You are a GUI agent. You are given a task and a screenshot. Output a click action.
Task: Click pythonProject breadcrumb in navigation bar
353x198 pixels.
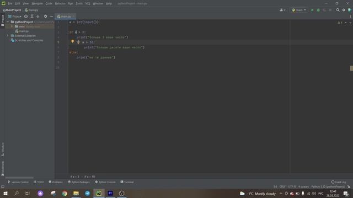click(12, 10)
